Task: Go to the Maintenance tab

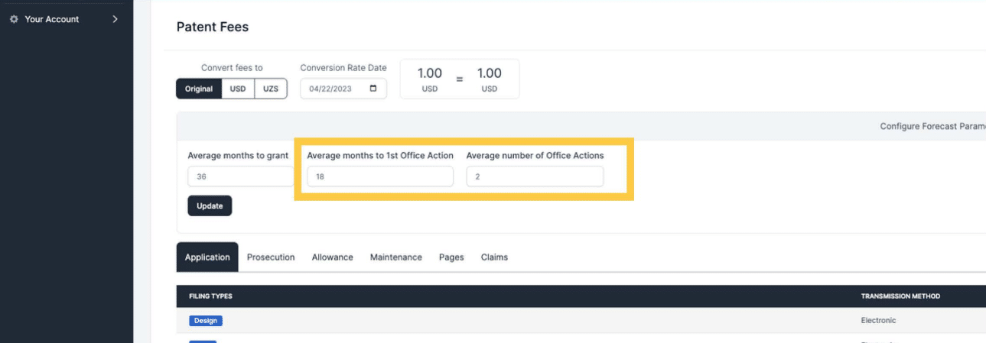Action: tap(395, 257)
